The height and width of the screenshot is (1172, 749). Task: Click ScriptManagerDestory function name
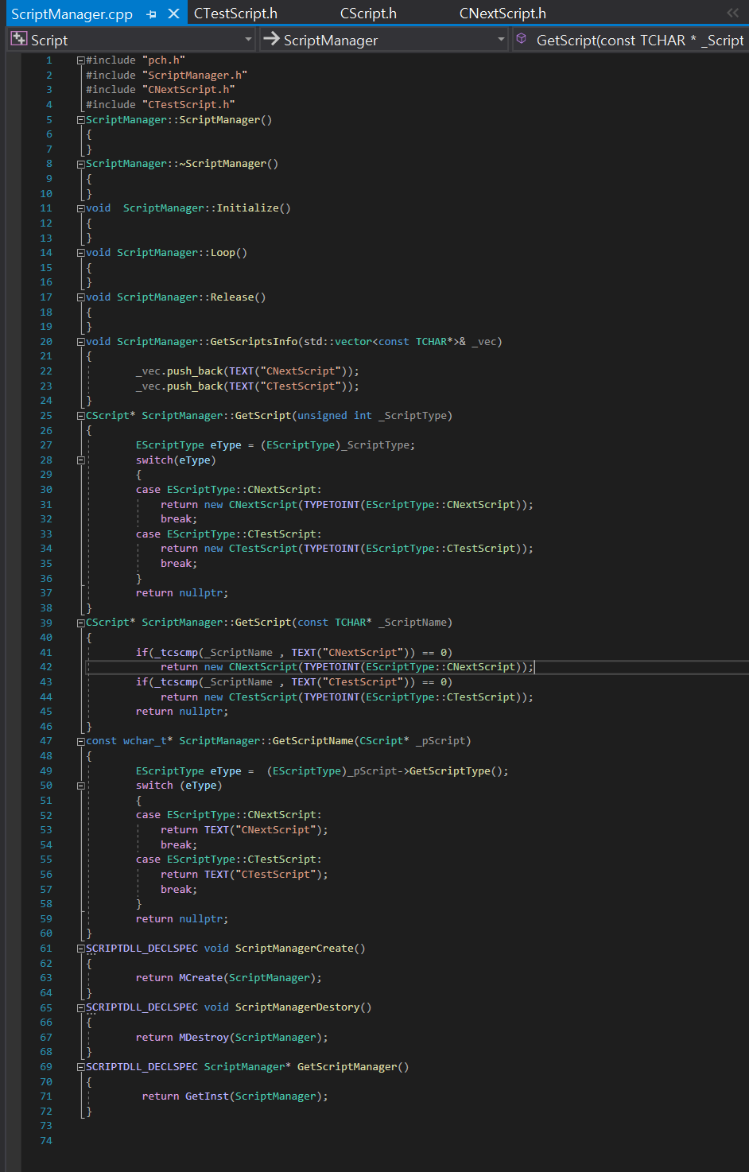pos(297,1007)
